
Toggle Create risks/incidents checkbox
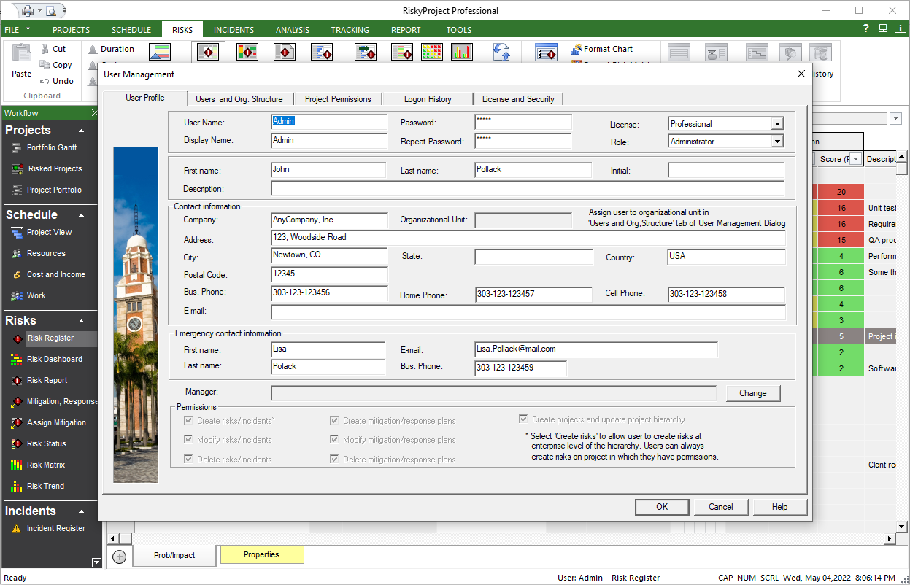pyautogui.click(x=189, y=421)
